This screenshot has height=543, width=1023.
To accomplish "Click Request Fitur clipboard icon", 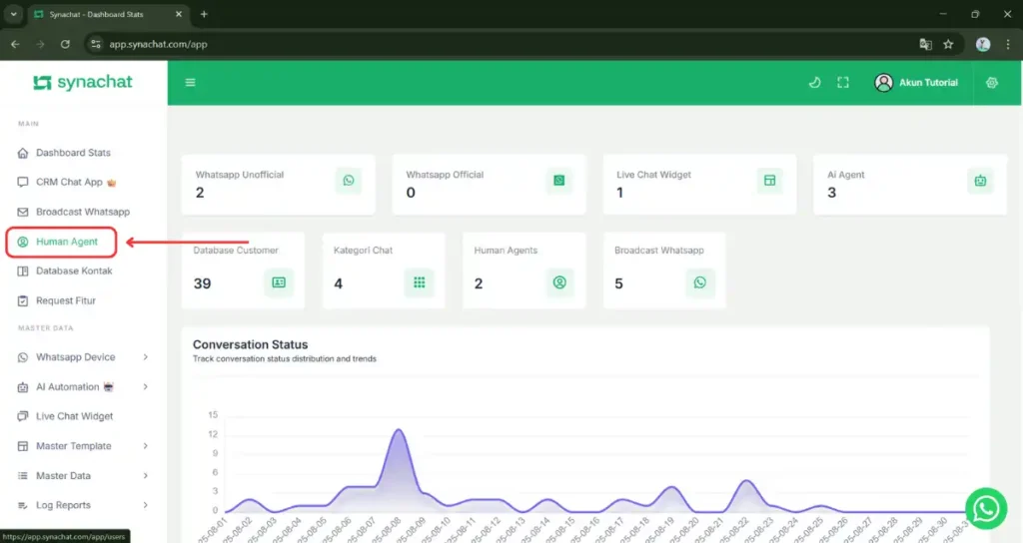I will click(x=23, y=300).
